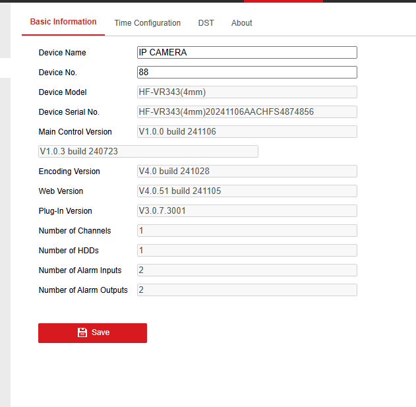The height and width of the screenshot is (407, 416).
Task: Click the Number of Alarm Inputs field
Action: pos(247,270)
